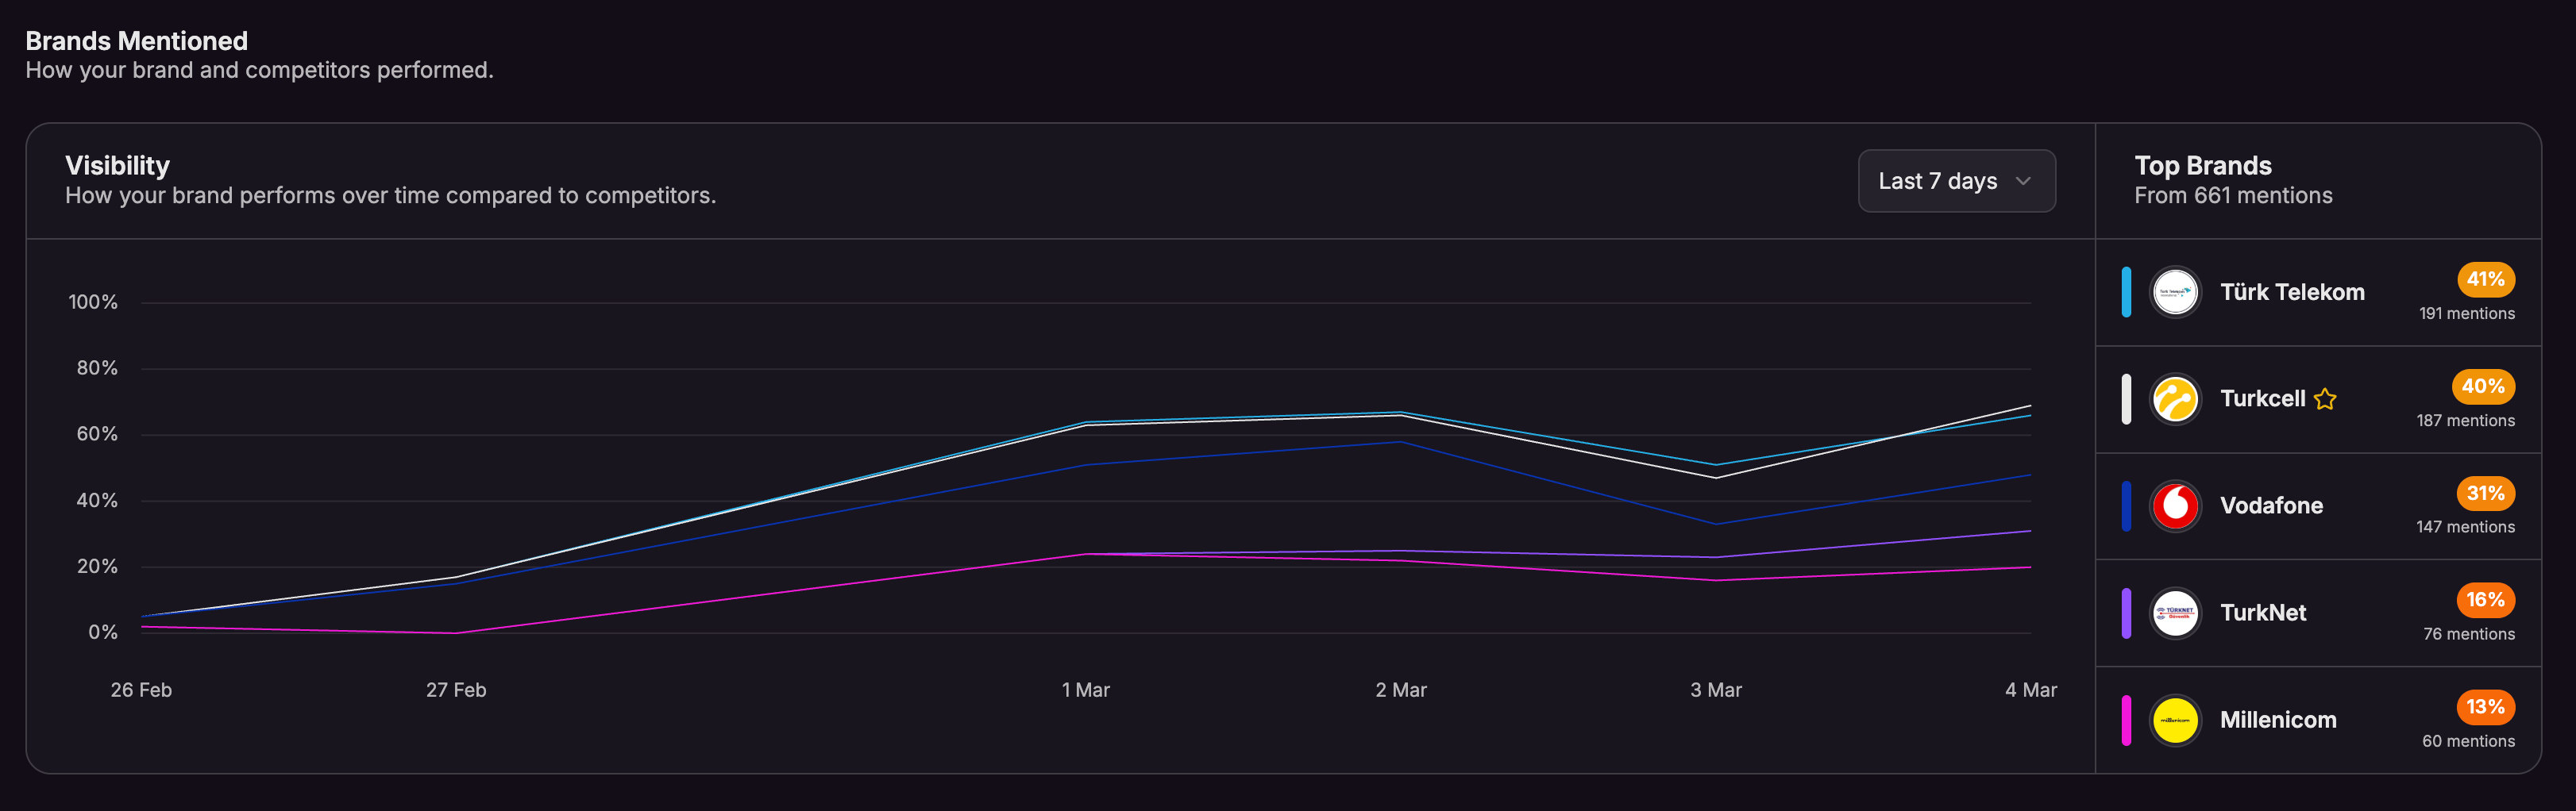Image resolution: width=2576 pixels, height=811 pixels.
Task: Click the purple TurkNet color bar
Action: pos(2126,613)
